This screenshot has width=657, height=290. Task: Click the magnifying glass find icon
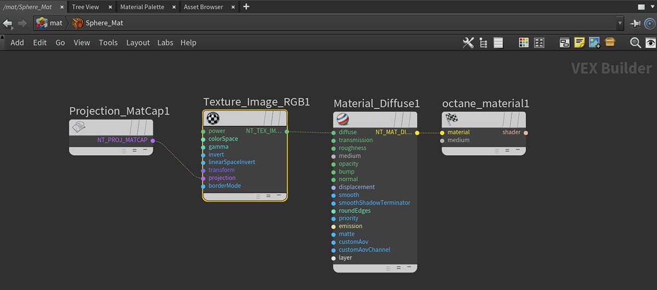click(635, 43)
